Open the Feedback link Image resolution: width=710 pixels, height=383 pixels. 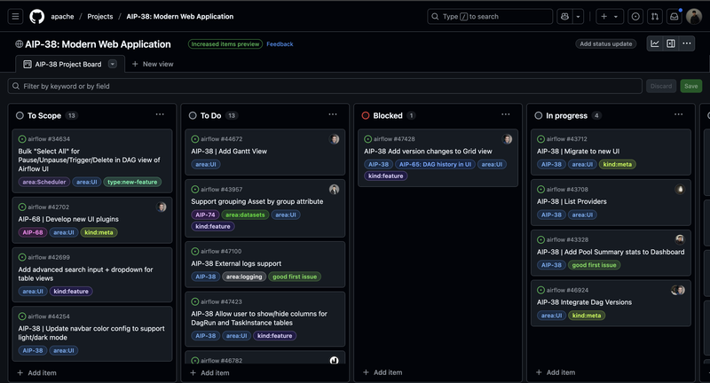pyautogui.click(x=280, y=43)
